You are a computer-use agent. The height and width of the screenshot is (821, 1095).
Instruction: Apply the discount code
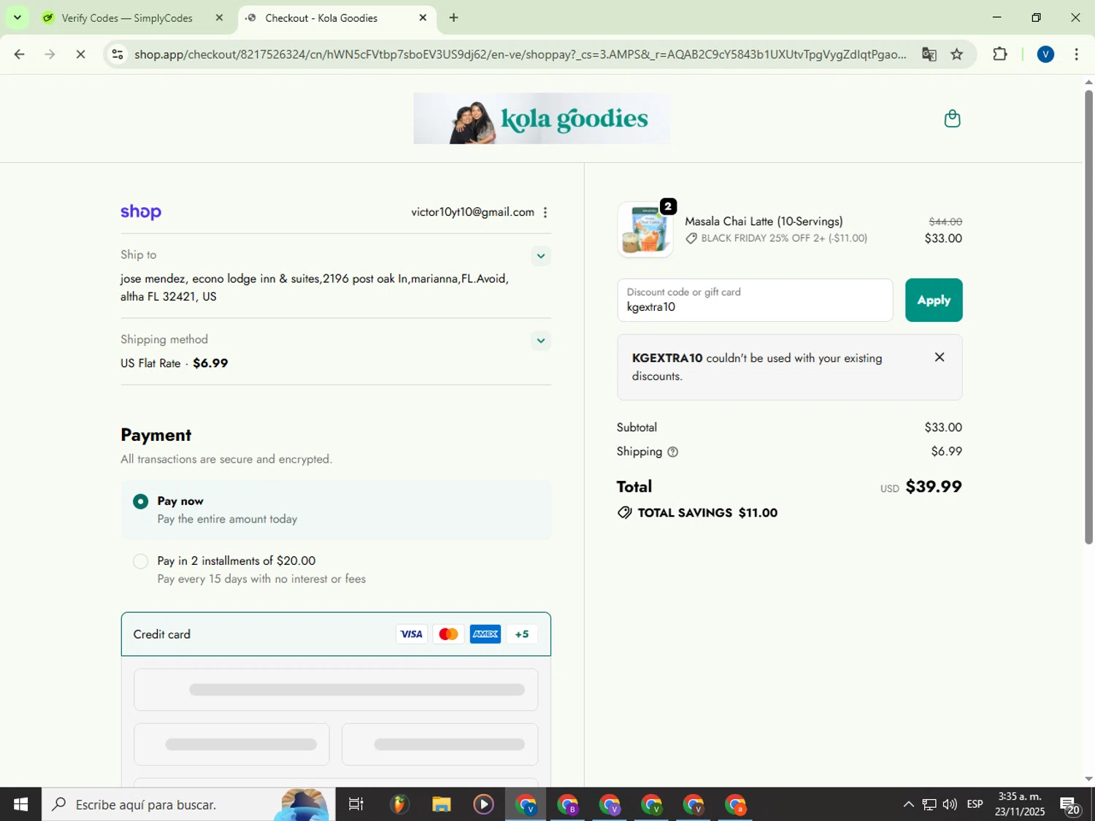pos(934,300)
